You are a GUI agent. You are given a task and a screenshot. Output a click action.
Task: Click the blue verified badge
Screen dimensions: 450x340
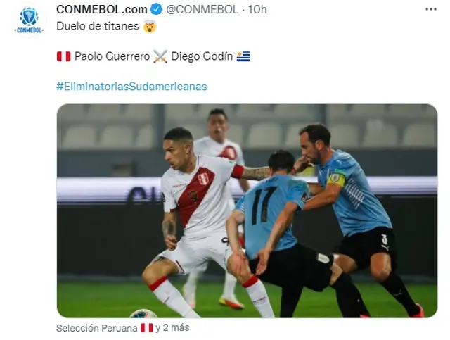pos(157,9)
